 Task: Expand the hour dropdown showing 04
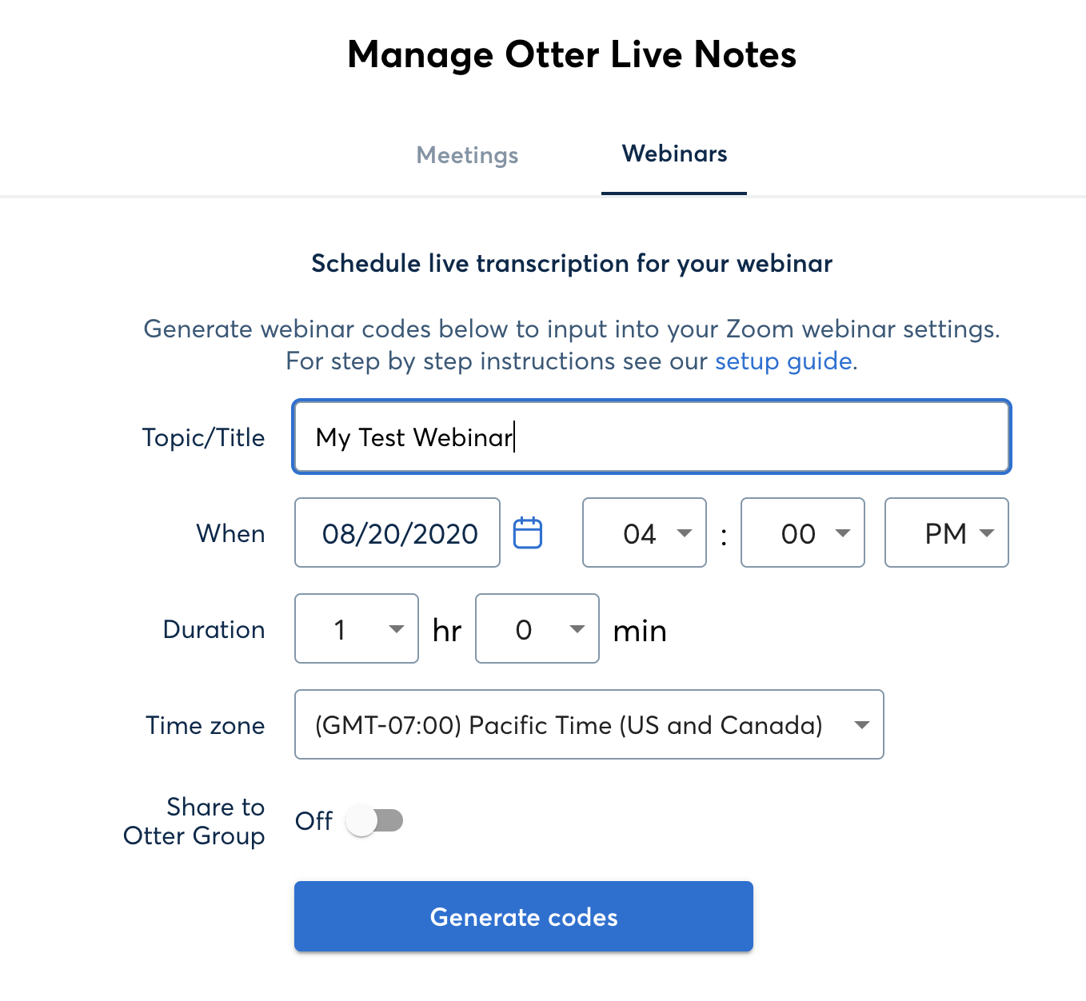pos(644,533)
